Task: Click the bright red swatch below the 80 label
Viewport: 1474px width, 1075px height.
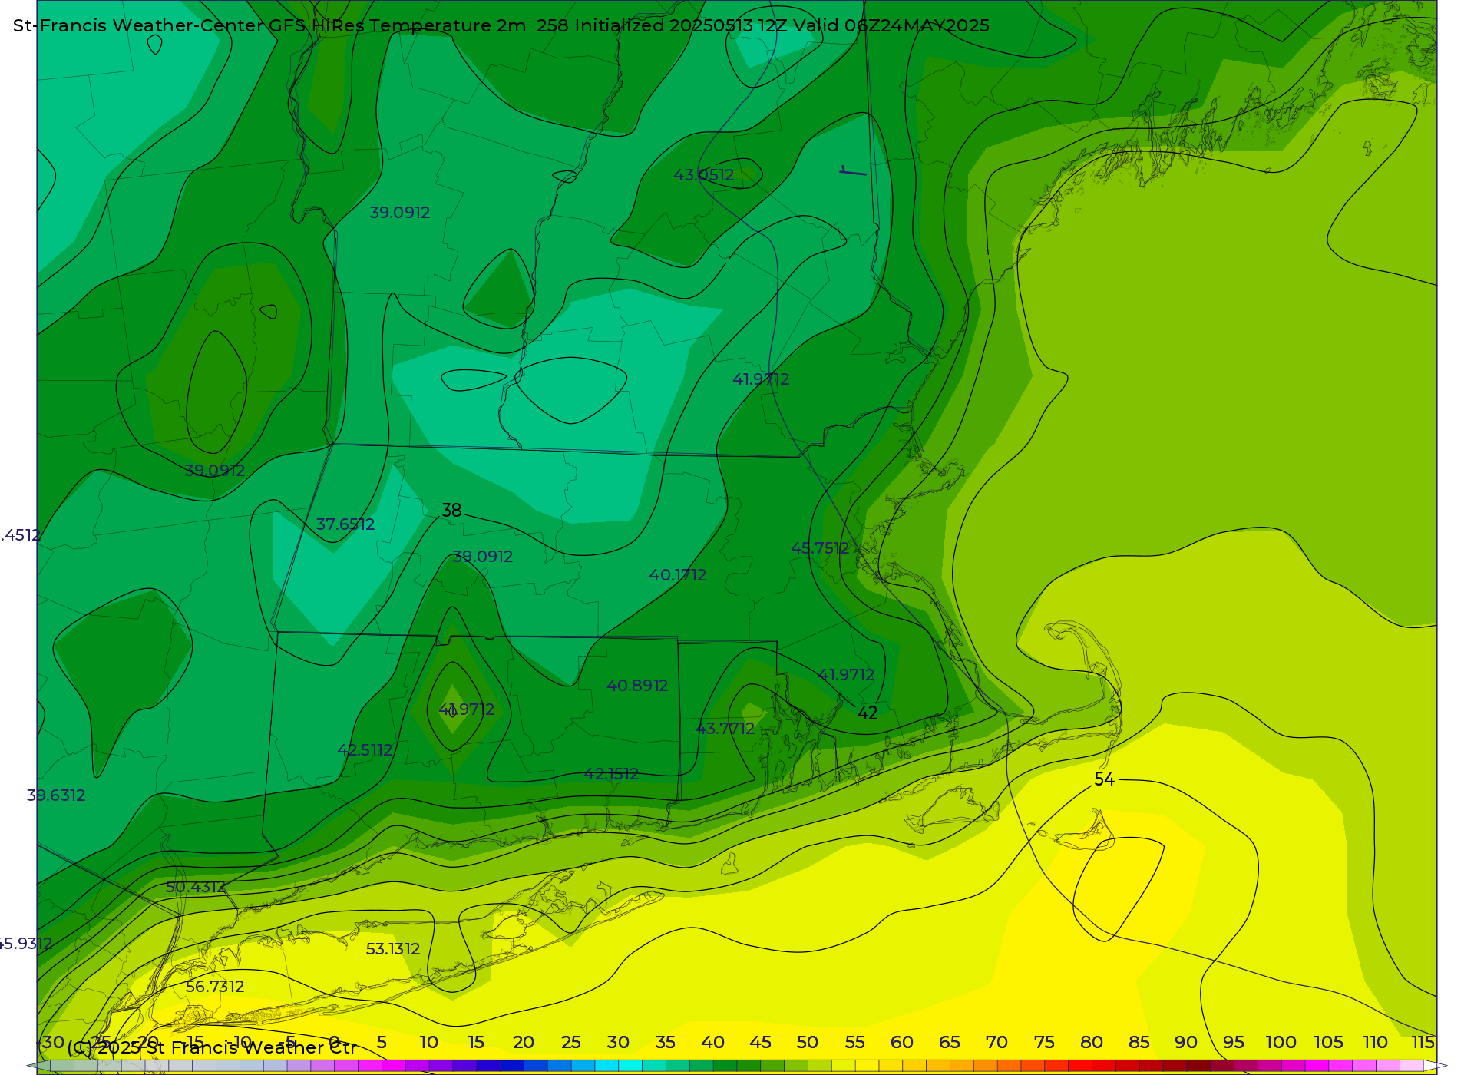Action: coord(1080,1066)
